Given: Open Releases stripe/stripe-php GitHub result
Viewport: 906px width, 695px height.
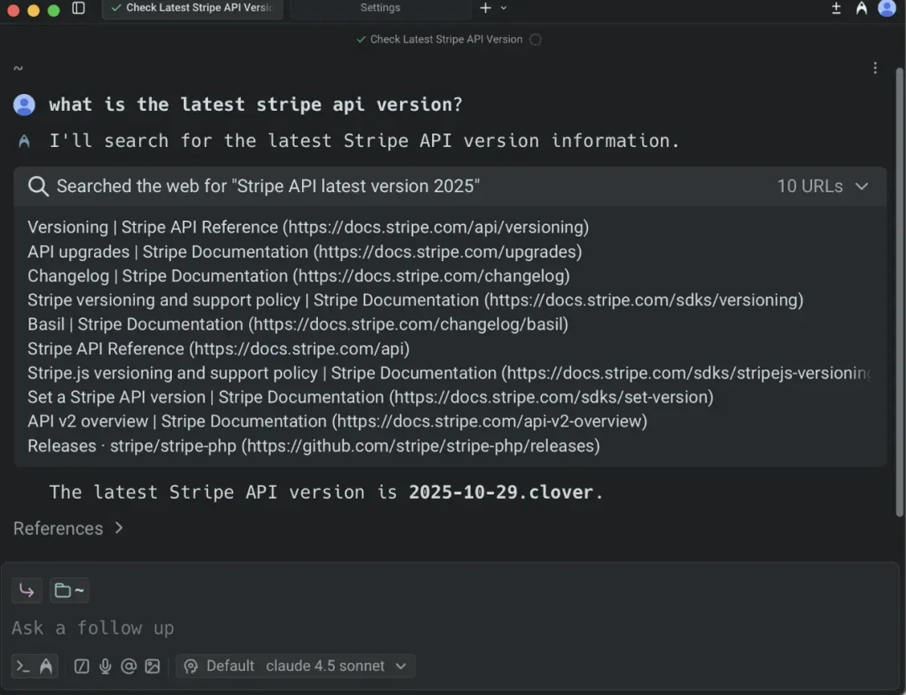Looking at the screenshot, I should (314, 447).
